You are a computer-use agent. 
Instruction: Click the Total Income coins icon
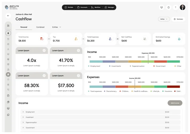pyautogui.click(x=42, y=39)
